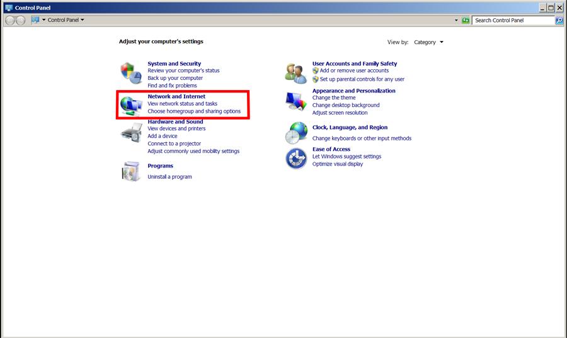
Task: Maximize the Control Panel window
Action: 551,8
